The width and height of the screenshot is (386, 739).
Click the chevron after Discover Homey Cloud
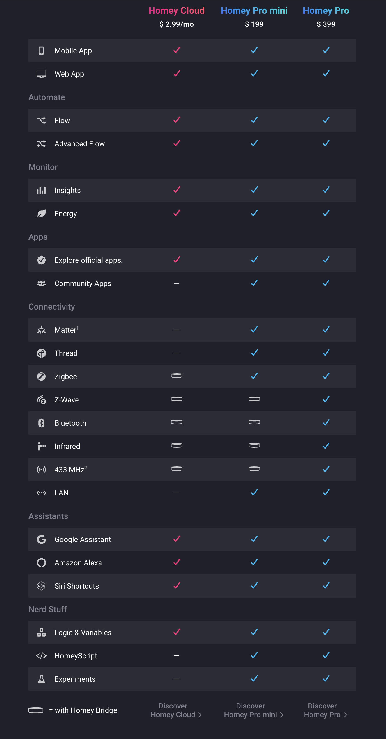coord(200,715)
